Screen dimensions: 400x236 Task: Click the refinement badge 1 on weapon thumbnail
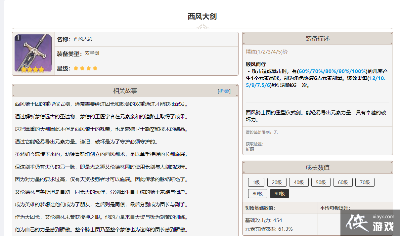tap(18, 38)
